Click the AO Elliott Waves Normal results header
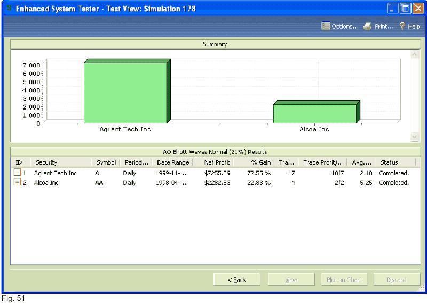427x304 pixels. pyautogui.click(x=215, y=152)
